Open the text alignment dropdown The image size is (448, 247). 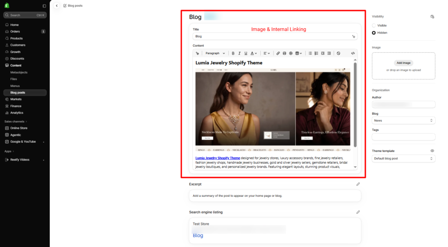[266, 53]
